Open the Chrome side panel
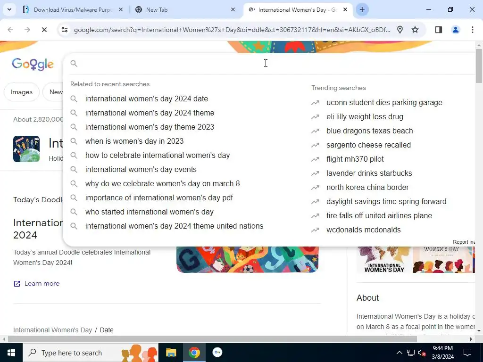483x362 pixels. pyautogui.click(x=439, y=30)
